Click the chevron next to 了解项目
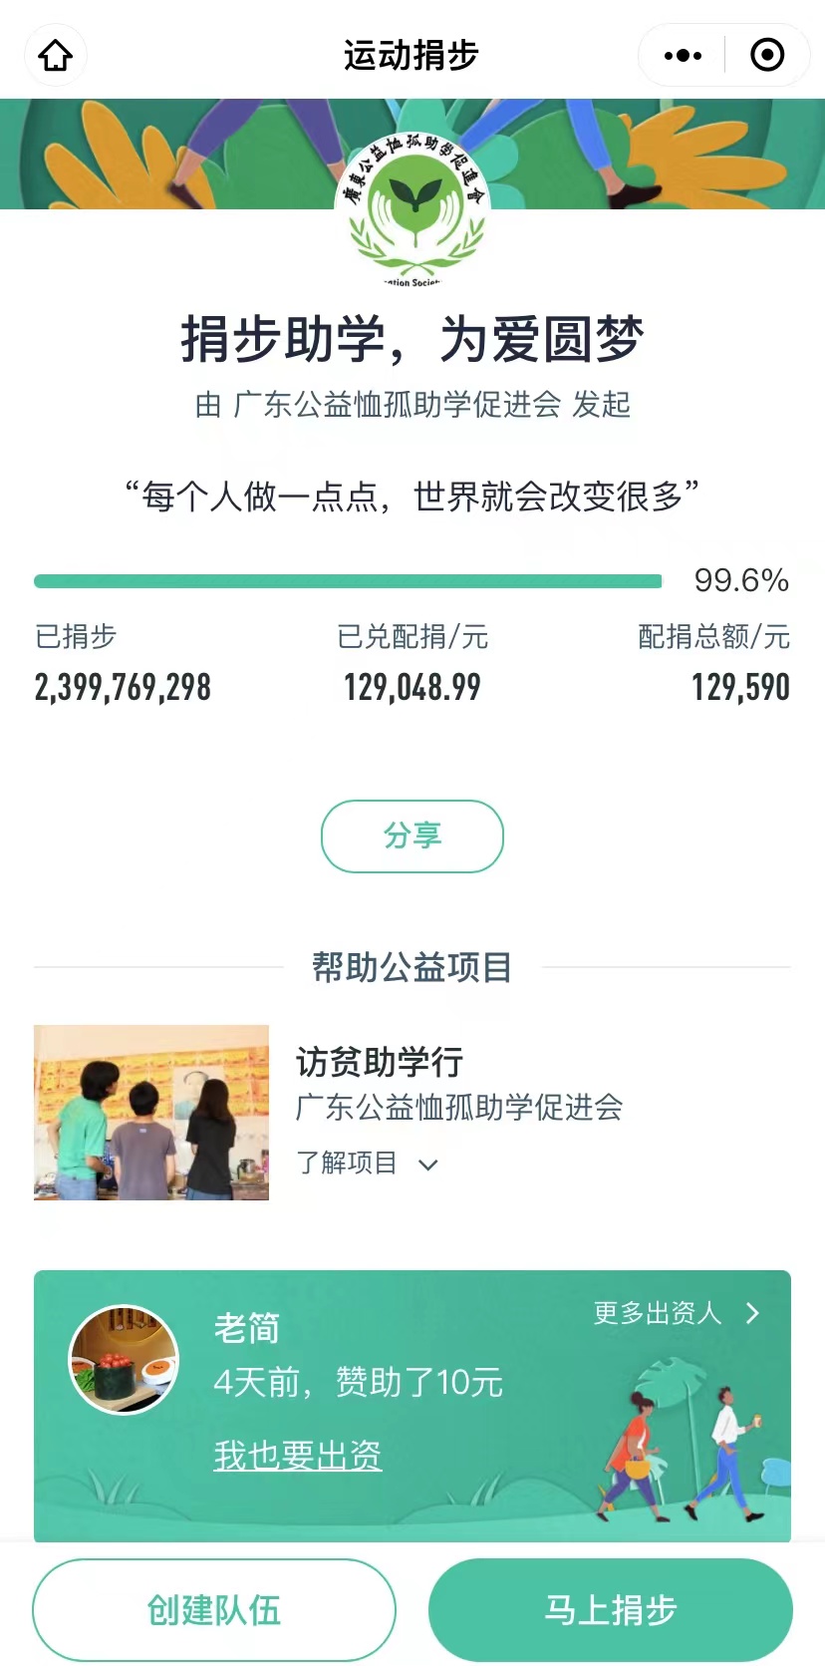This screenshot has height=1666, width=825. click(x=428, y=1165)
